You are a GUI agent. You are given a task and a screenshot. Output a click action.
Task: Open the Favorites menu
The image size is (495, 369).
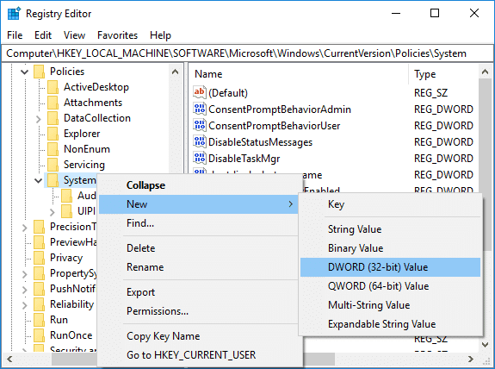coord(117,35)
